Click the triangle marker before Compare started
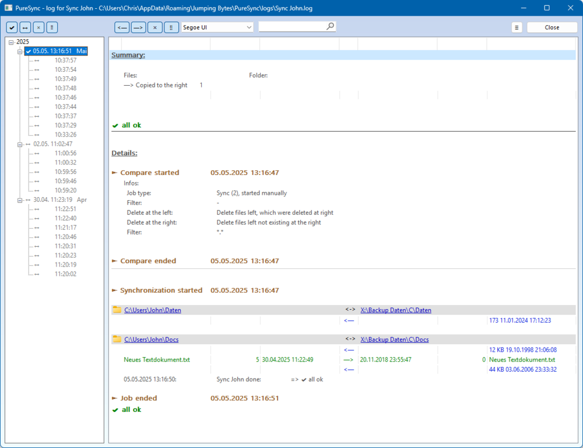583x448 pixels. [x=114, y=173]
